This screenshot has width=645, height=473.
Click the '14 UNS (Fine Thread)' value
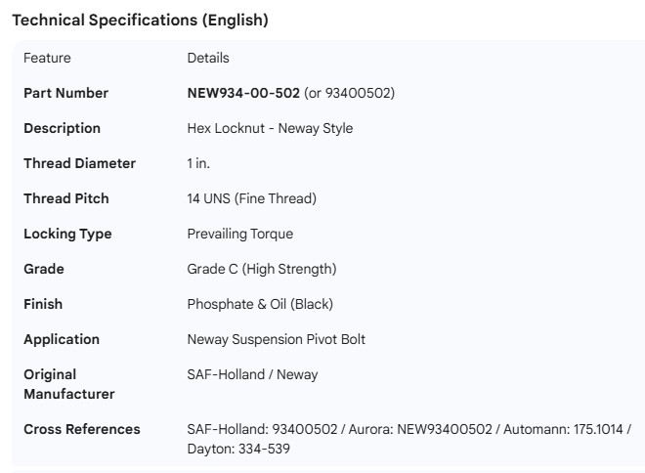[x=251, y=198]
